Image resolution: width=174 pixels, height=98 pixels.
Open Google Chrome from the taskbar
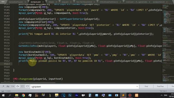(x=23, y=95)
